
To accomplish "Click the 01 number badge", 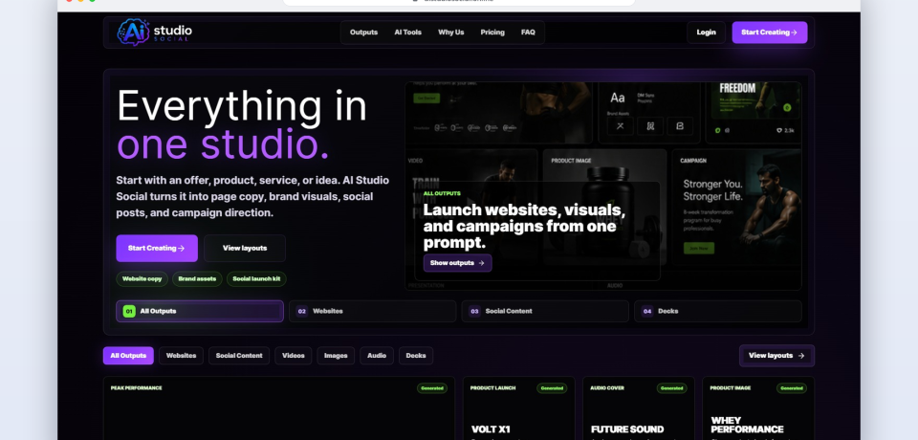I will 129,311.
